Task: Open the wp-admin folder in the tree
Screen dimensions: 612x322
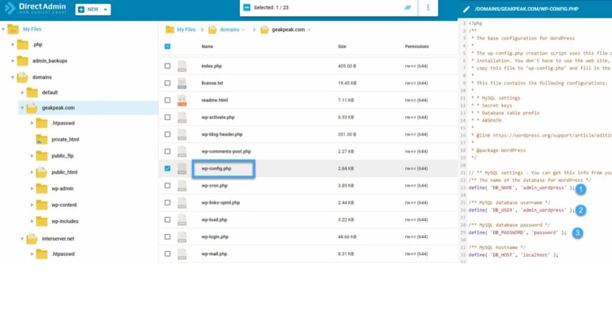Action: 62,189
